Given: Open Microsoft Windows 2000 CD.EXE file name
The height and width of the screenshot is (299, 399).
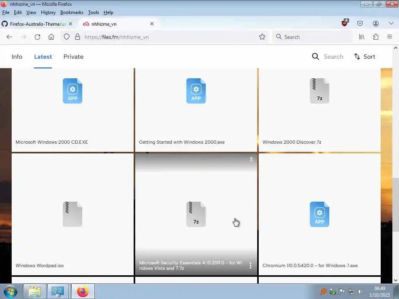Looking at the screenshot, I should [52, 142].
